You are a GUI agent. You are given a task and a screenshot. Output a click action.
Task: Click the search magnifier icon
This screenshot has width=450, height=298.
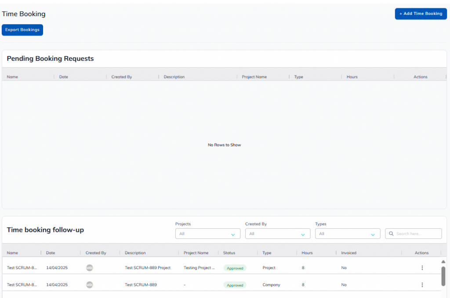pyautogui.click(x=391, y=234)
